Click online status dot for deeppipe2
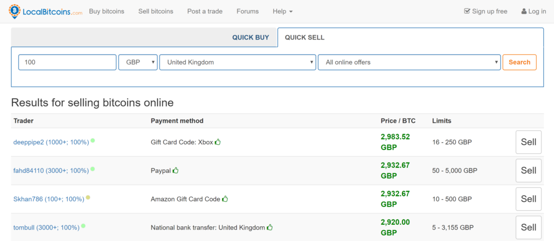 coord(93,140)
